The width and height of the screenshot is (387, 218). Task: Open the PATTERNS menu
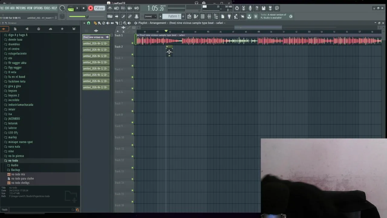21,8
